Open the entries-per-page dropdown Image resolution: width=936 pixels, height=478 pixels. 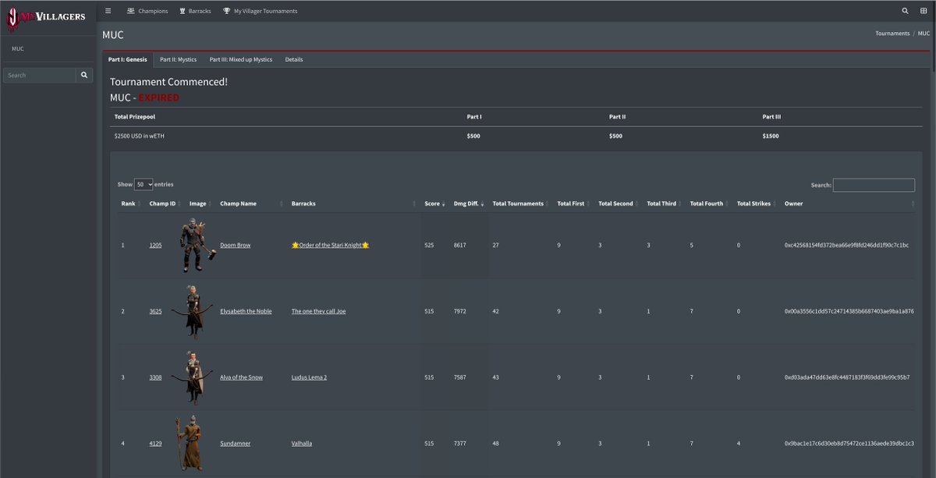coord(144,184)
